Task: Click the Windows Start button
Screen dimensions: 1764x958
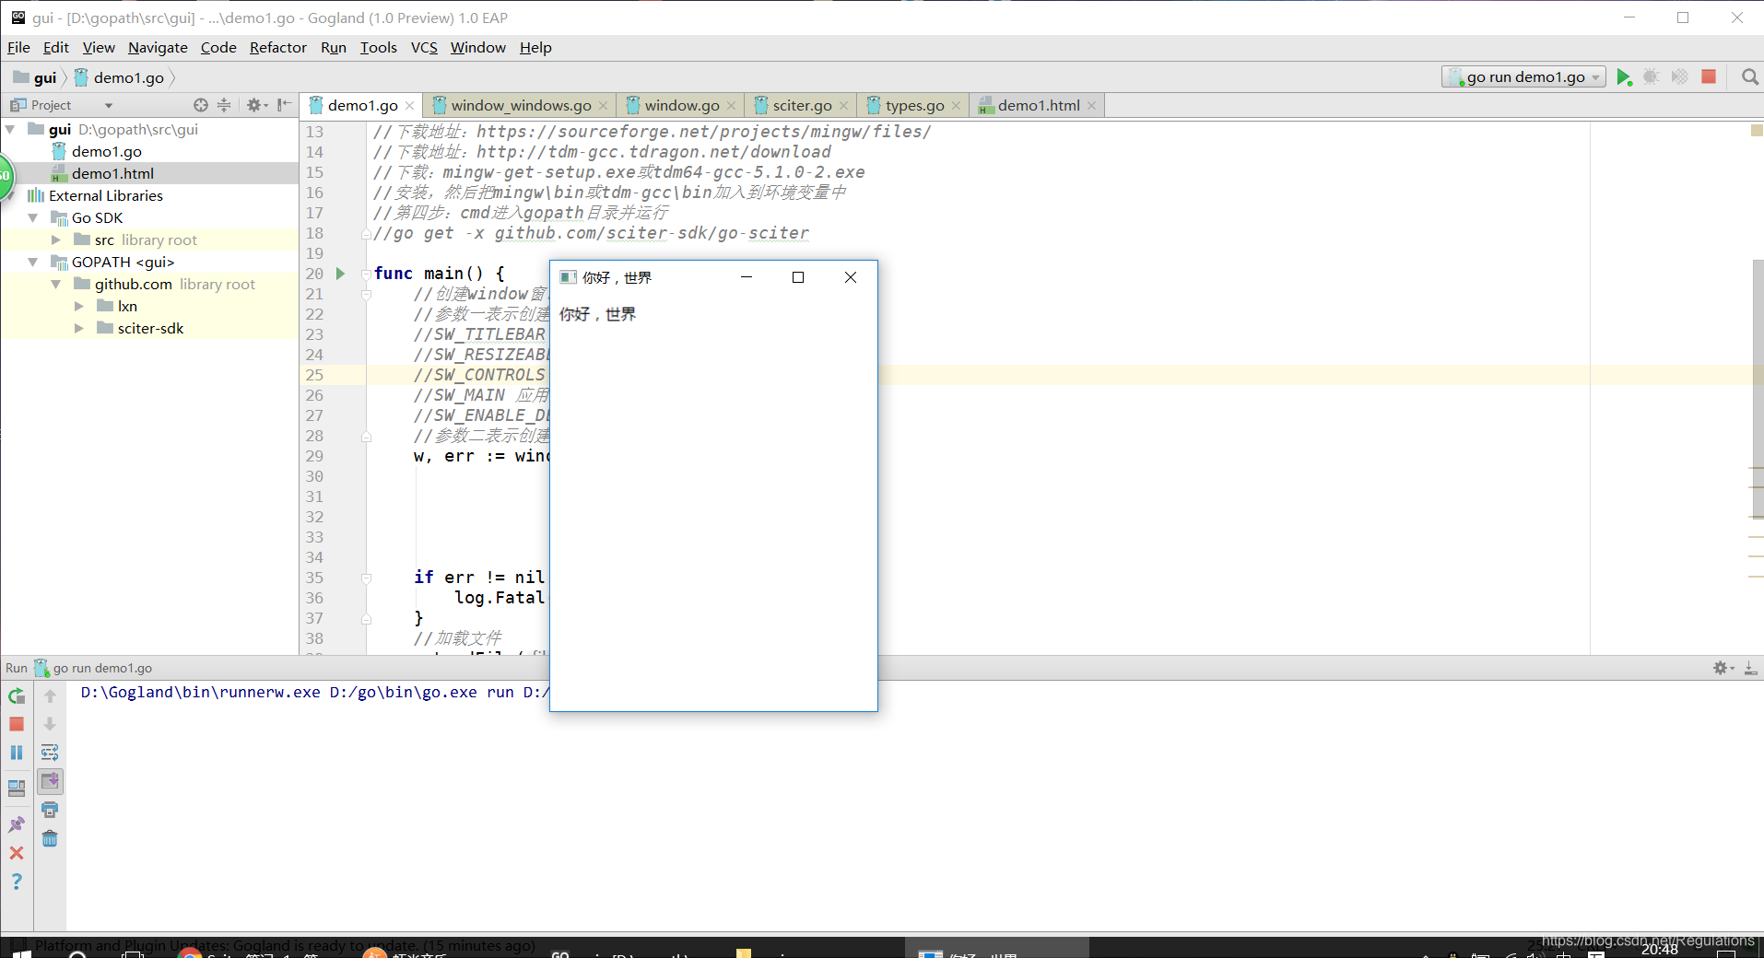Action: [20, 954]
